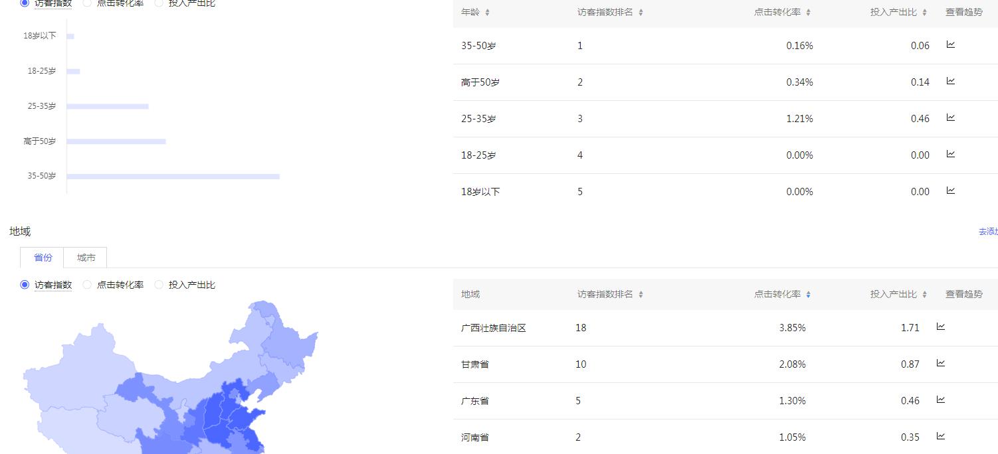Select 点击转化率 radio in age section
Image resolution: width=998 pixels, height=454 pixels.
click(86, 3)
